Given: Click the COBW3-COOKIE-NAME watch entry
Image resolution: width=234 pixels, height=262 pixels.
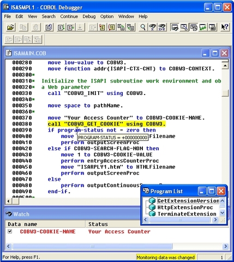Looking at the screenshot, I should tap(47, 231).
